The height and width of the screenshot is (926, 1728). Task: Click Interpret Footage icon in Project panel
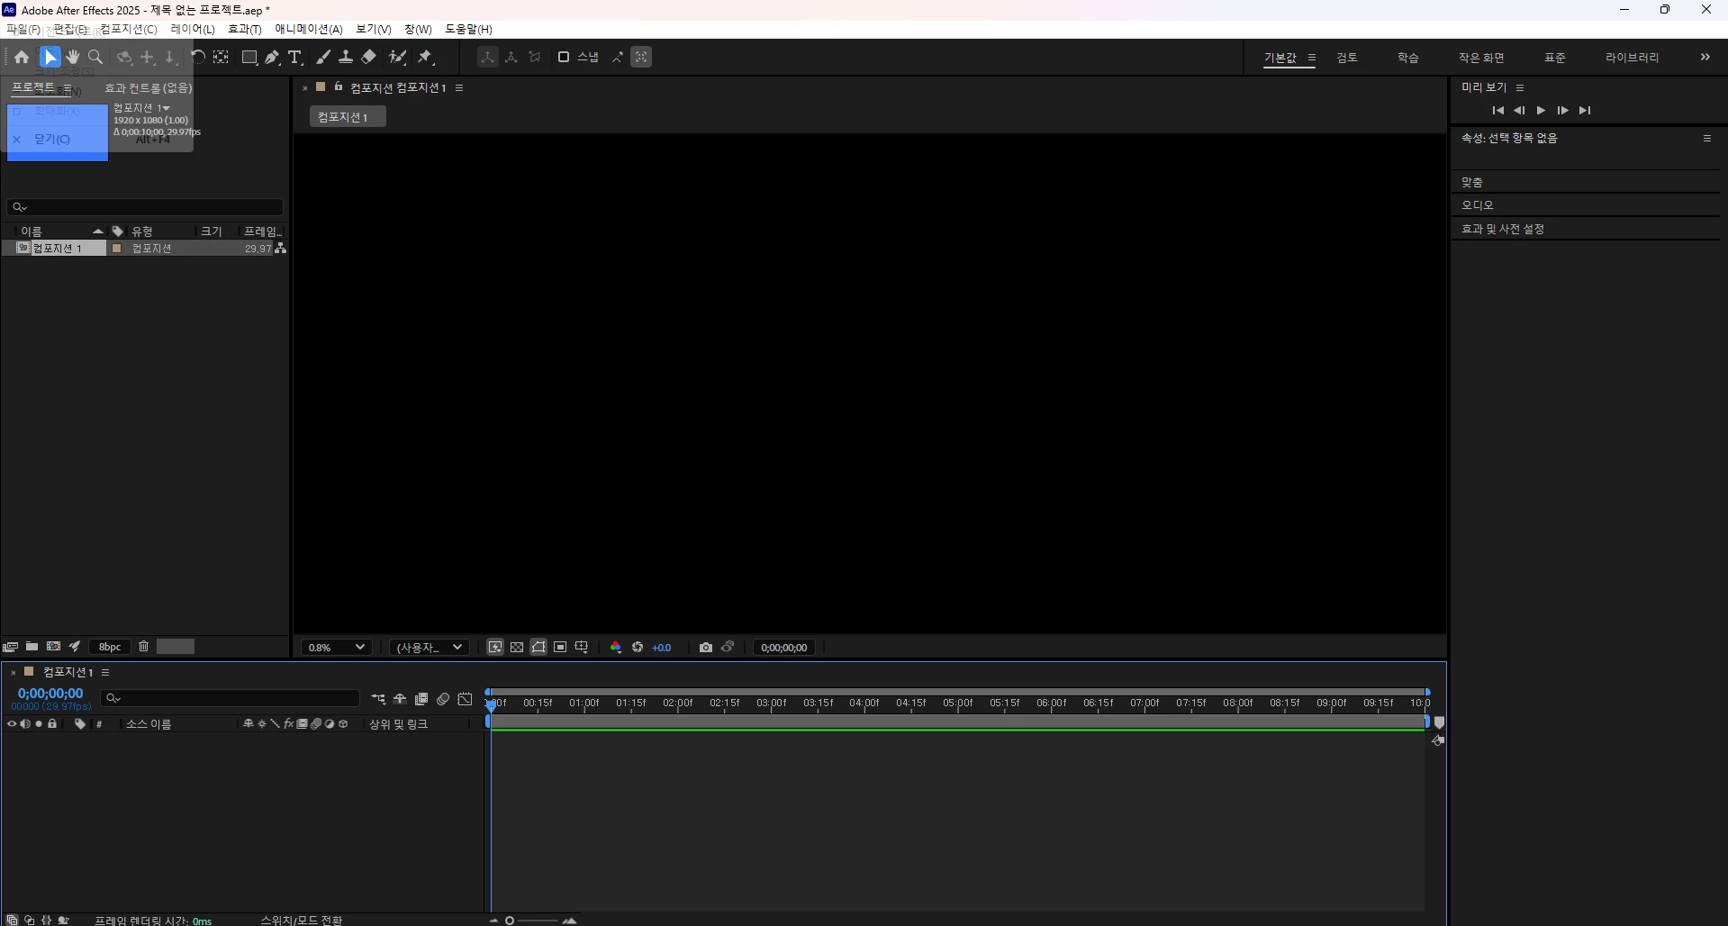point(11,647)
